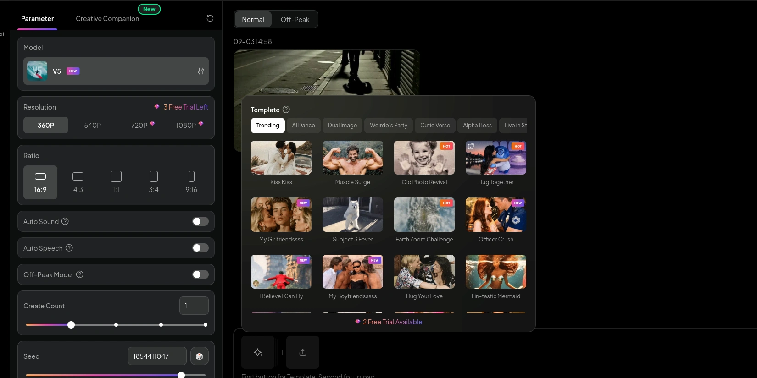Open Template help question icon
The width and height of the screenshot is (757, 378).
tap(286, 110)
